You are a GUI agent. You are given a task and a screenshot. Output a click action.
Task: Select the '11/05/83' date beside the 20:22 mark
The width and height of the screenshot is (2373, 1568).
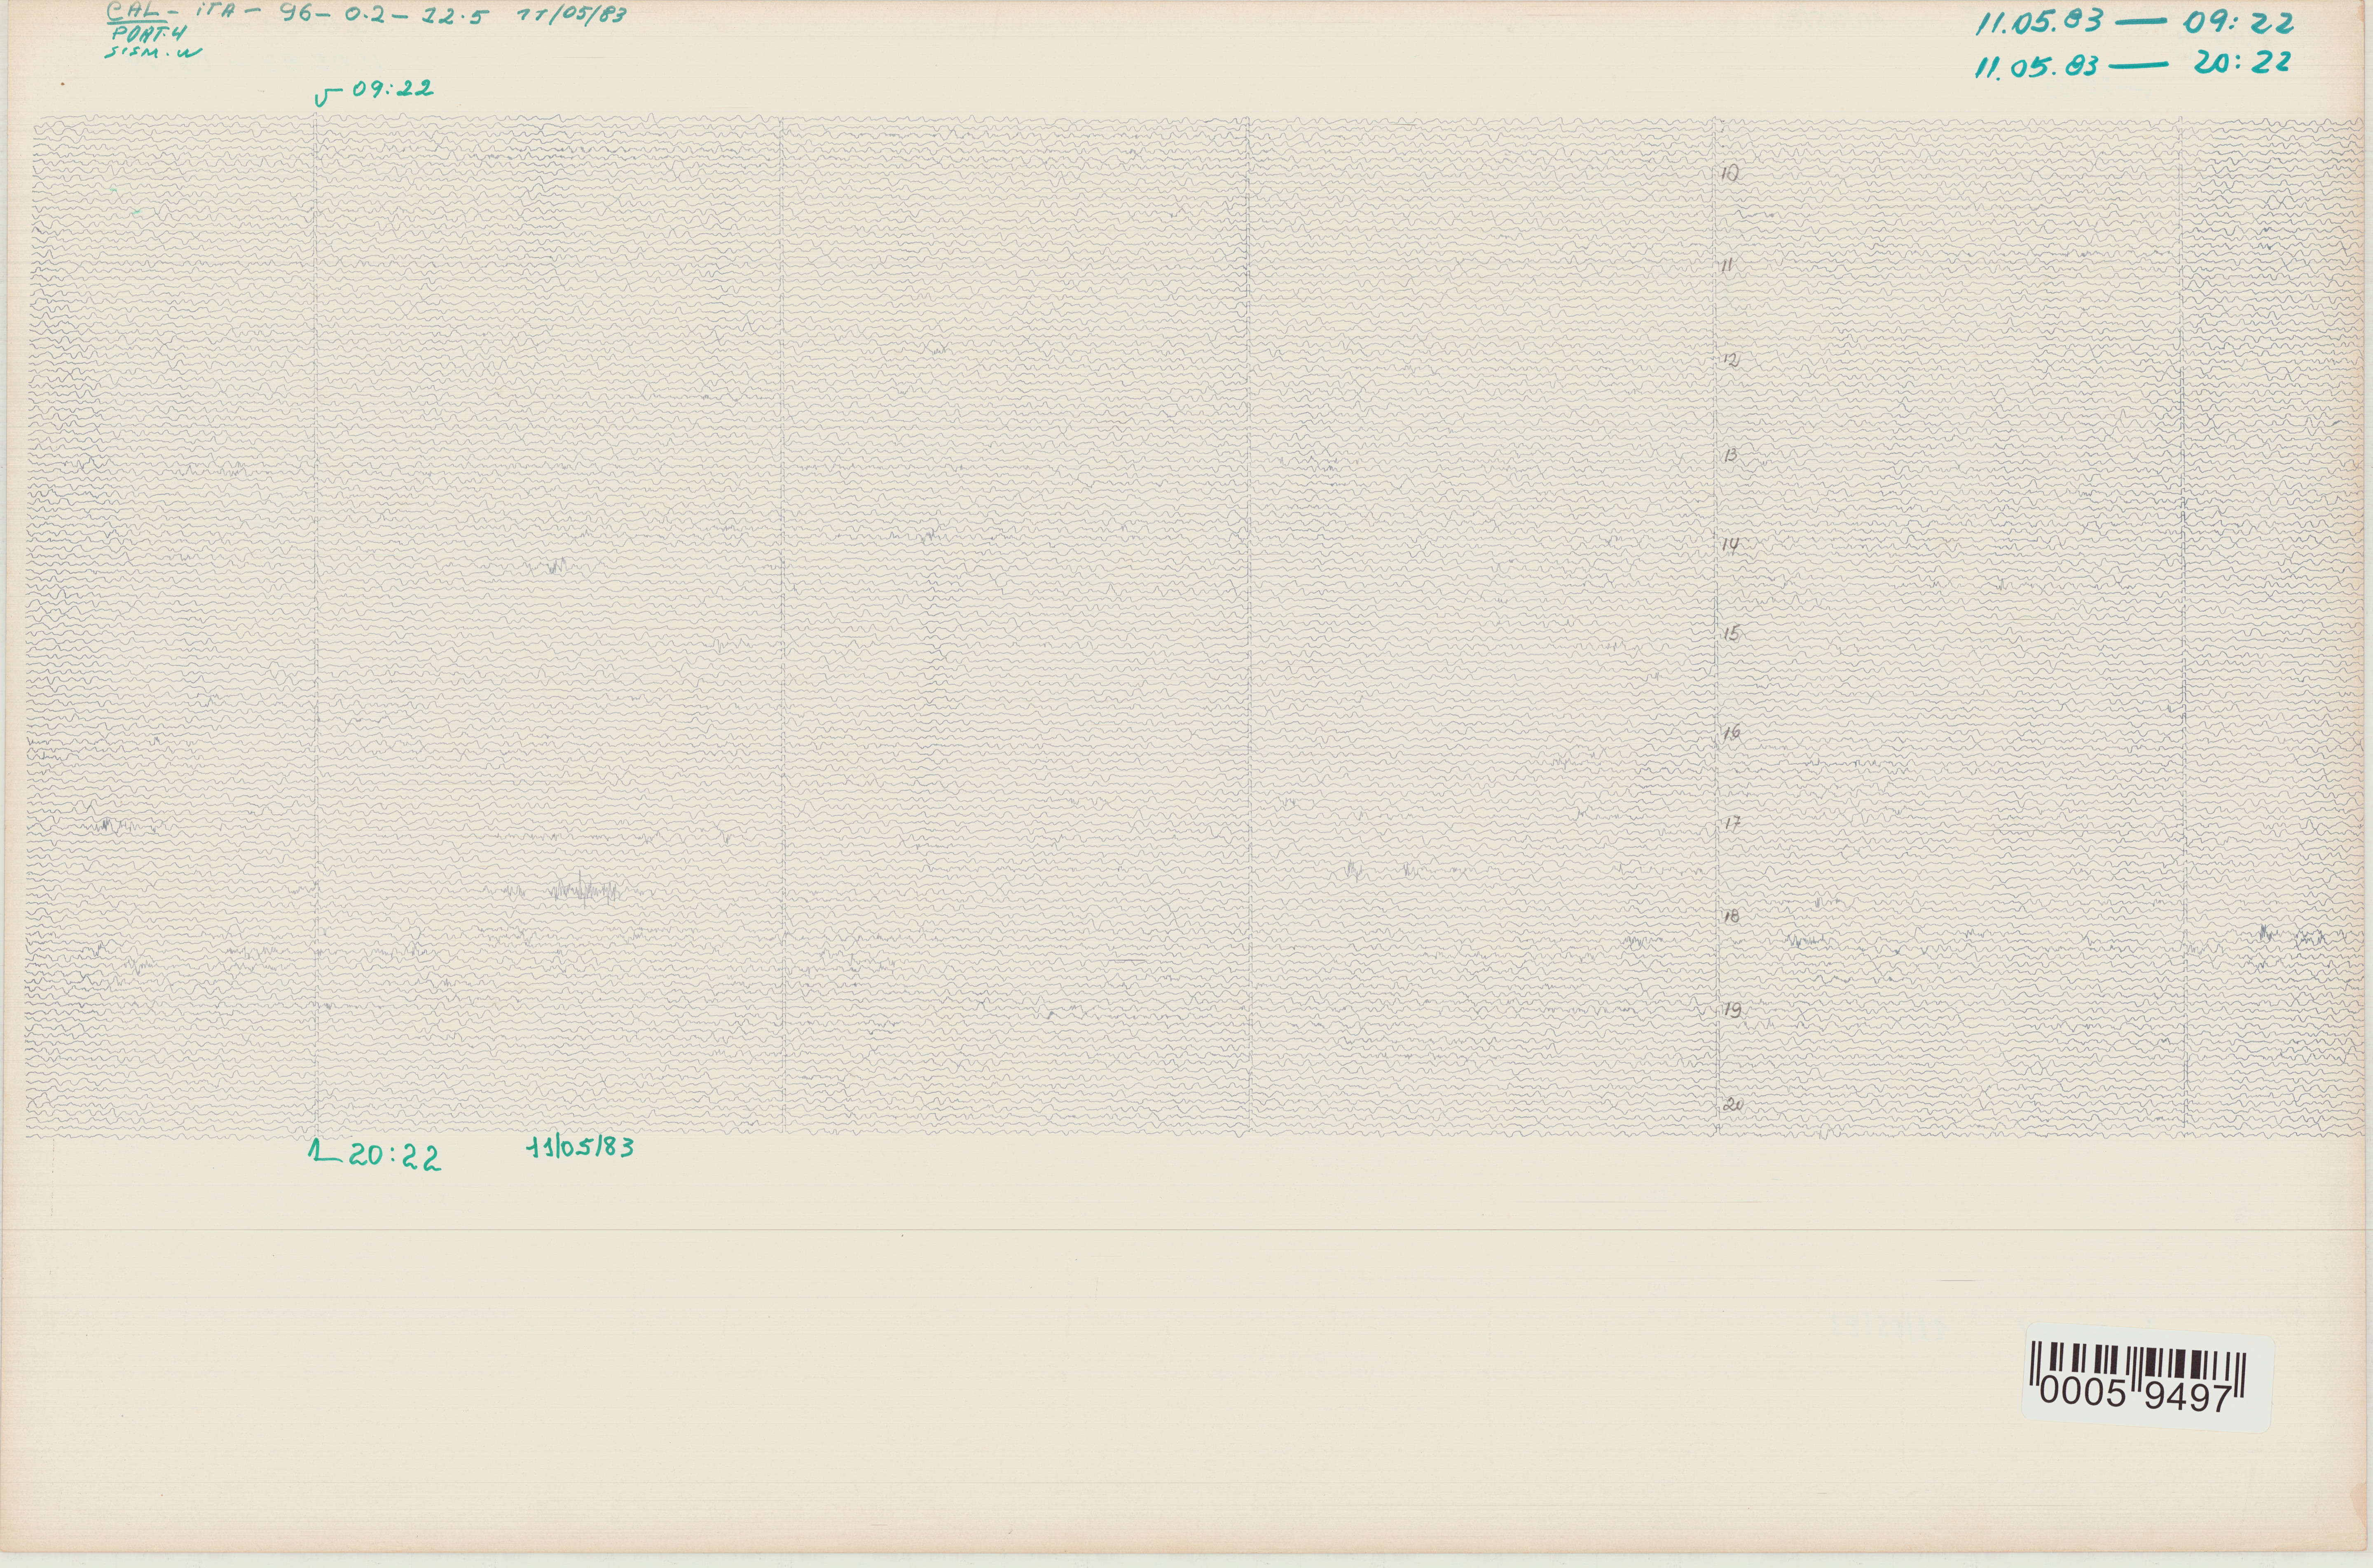tap(580, 1147)
